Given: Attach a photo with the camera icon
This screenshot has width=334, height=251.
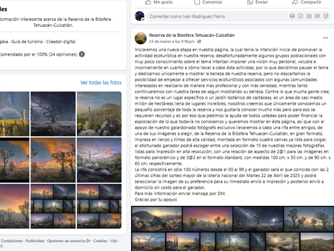Looking at the screenshot, I should pos(309,16).
